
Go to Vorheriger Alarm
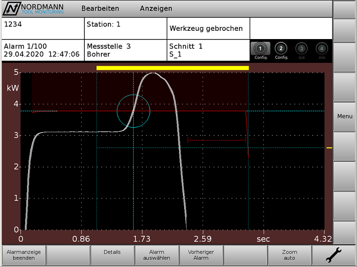coord(201,255)
